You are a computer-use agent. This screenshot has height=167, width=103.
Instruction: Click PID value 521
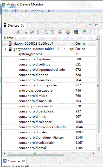(78, 54)
